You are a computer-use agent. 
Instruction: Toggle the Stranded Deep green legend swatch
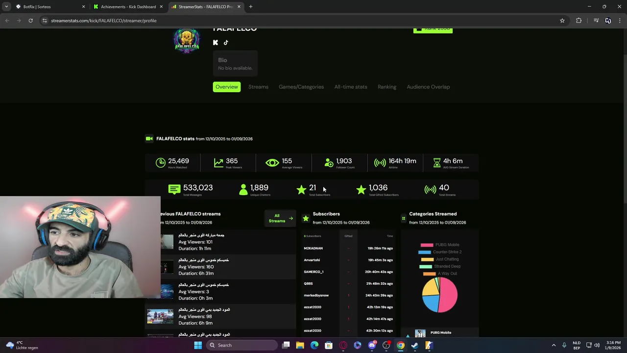(426, 267)
